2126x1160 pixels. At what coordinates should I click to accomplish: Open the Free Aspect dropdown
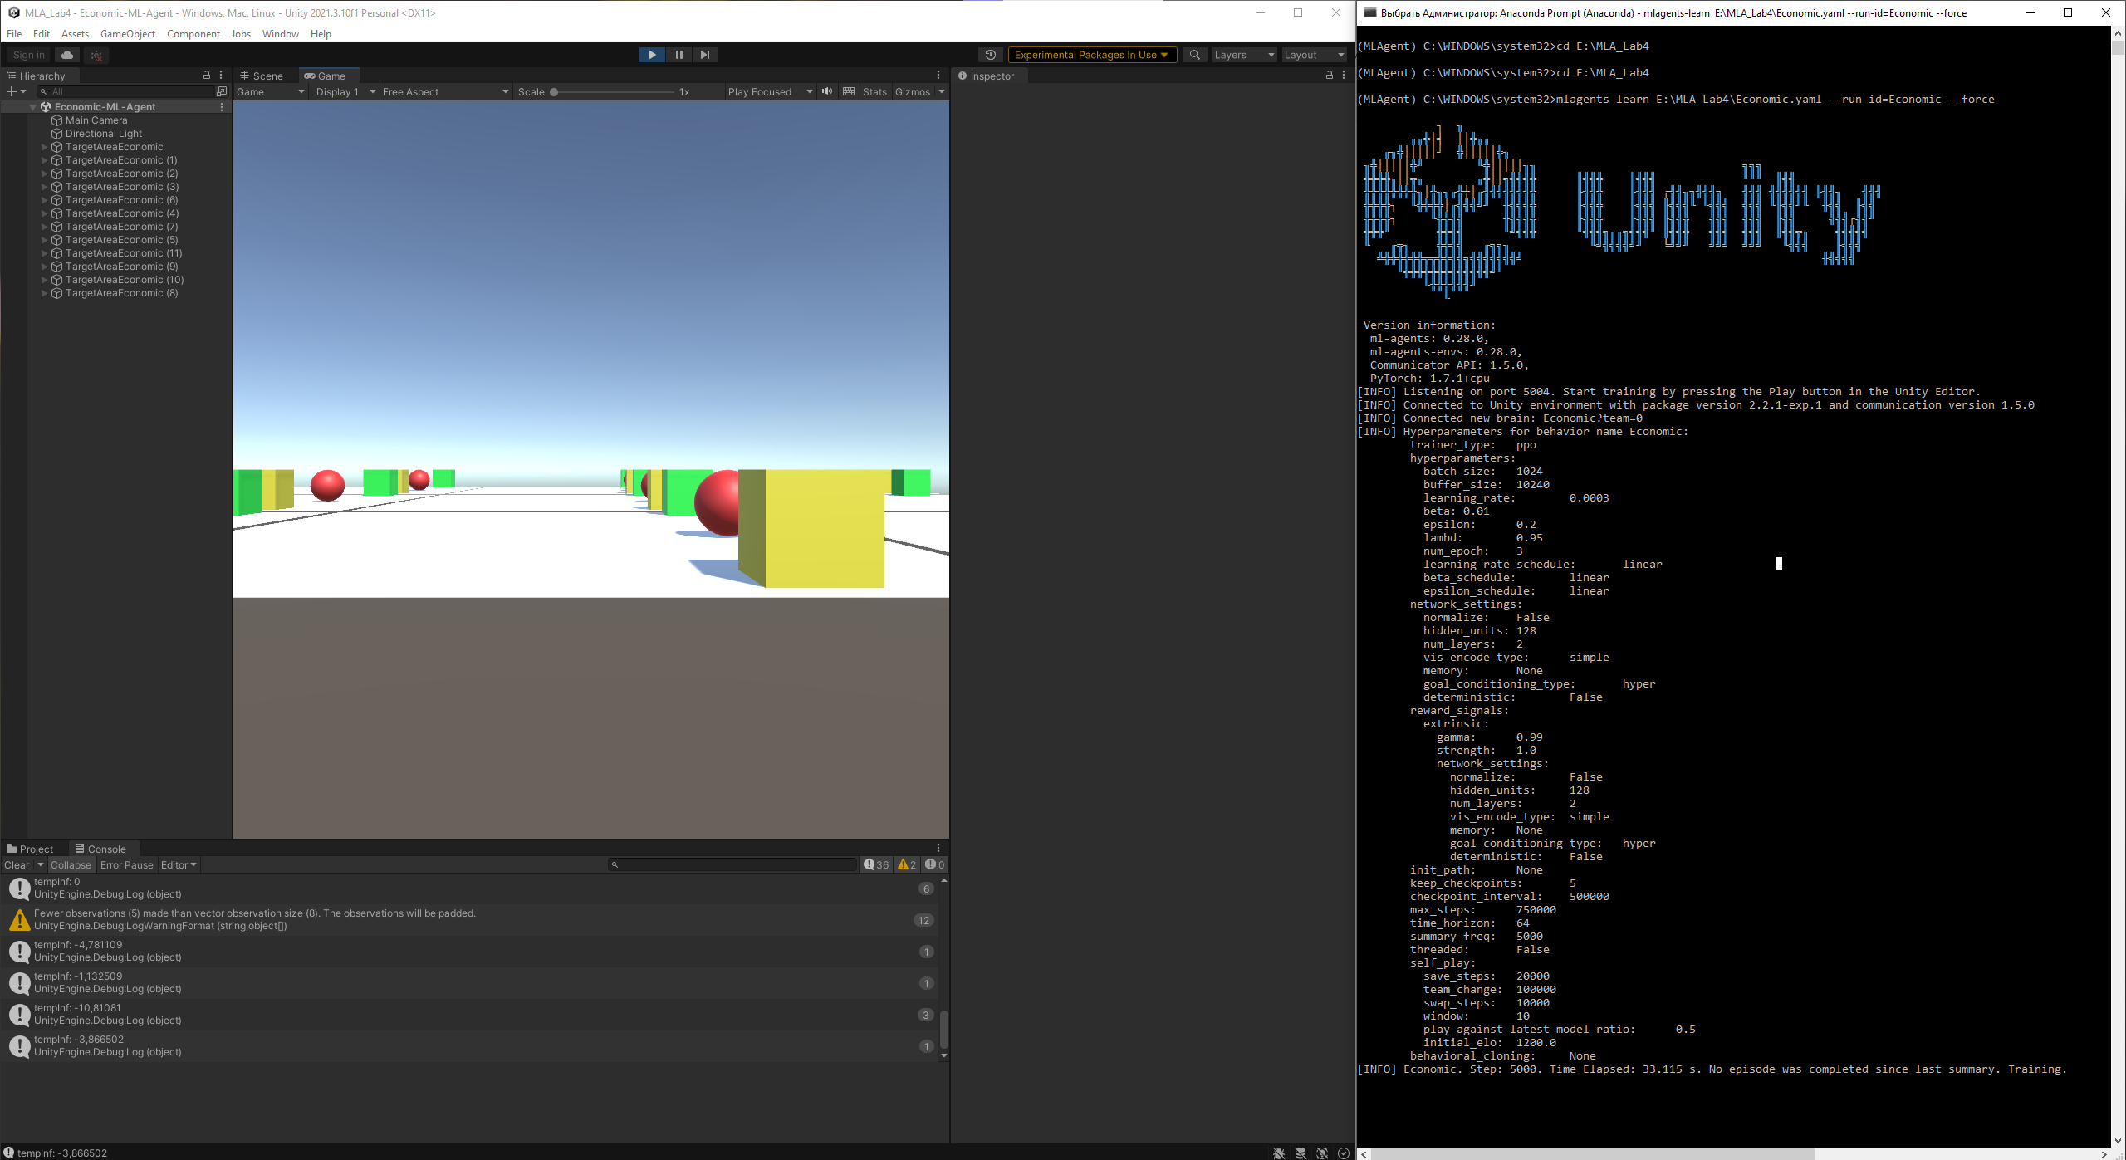click(444, 91)
